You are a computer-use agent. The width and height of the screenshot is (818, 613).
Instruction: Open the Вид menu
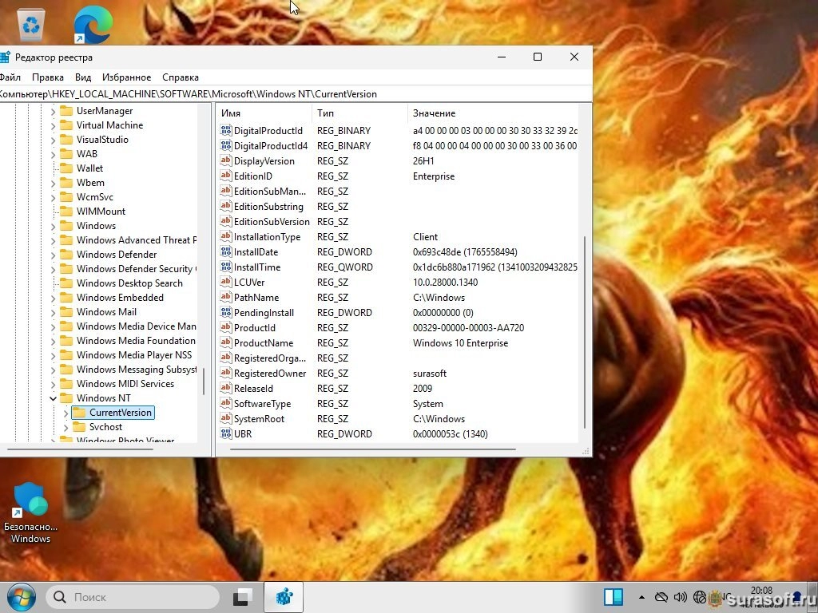click(83, 77)
